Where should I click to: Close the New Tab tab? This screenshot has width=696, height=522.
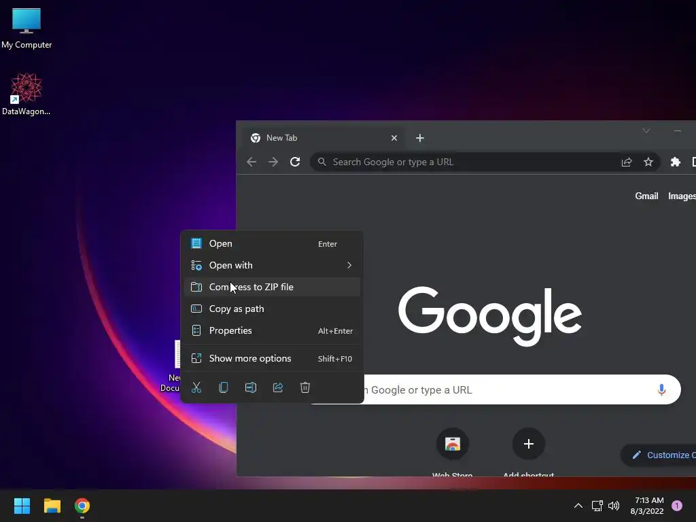click(x=394, y=138)
